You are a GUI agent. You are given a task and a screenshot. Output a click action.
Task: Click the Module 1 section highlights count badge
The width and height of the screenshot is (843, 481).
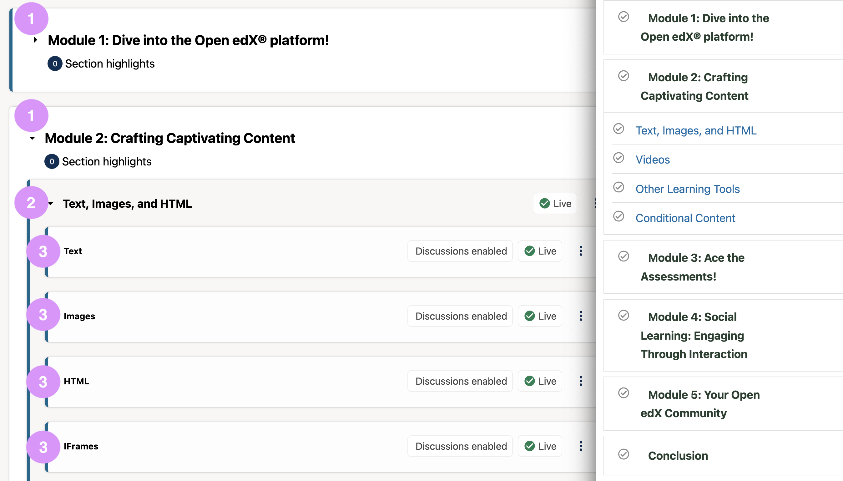tap(55, 64)
